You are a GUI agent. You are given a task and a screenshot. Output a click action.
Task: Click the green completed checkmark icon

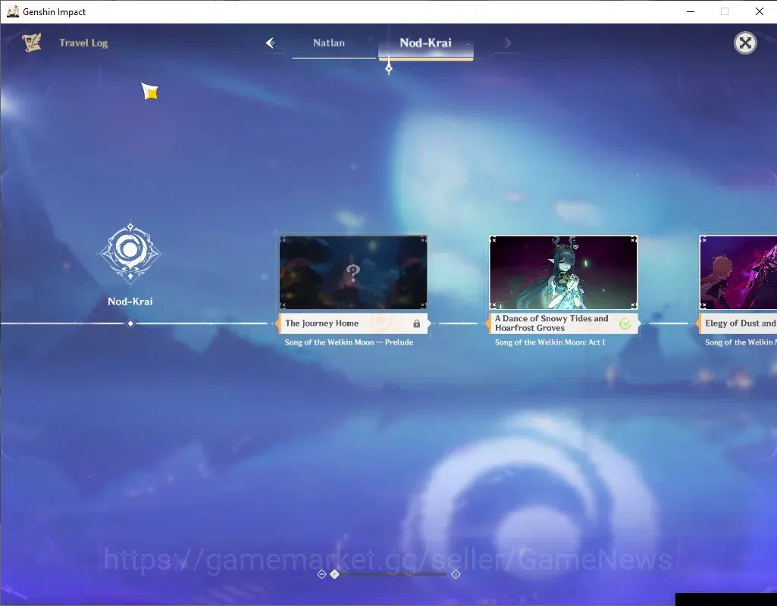tap(625, 323)
